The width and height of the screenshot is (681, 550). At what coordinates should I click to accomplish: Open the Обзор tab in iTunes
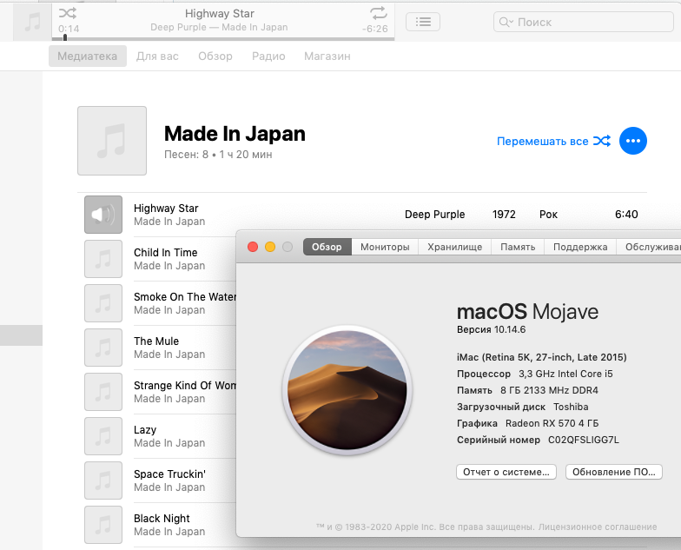[x=215, y=56]
